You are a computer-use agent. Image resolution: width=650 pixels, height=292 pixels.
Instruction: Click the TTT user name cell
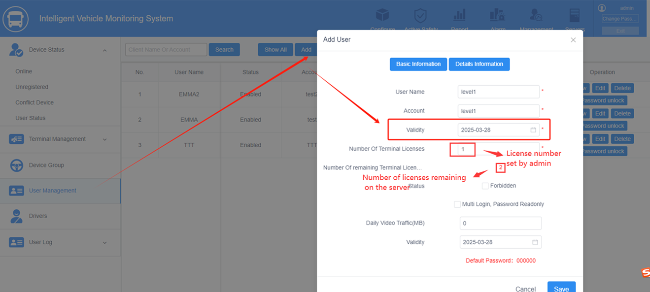pos(189,145)
